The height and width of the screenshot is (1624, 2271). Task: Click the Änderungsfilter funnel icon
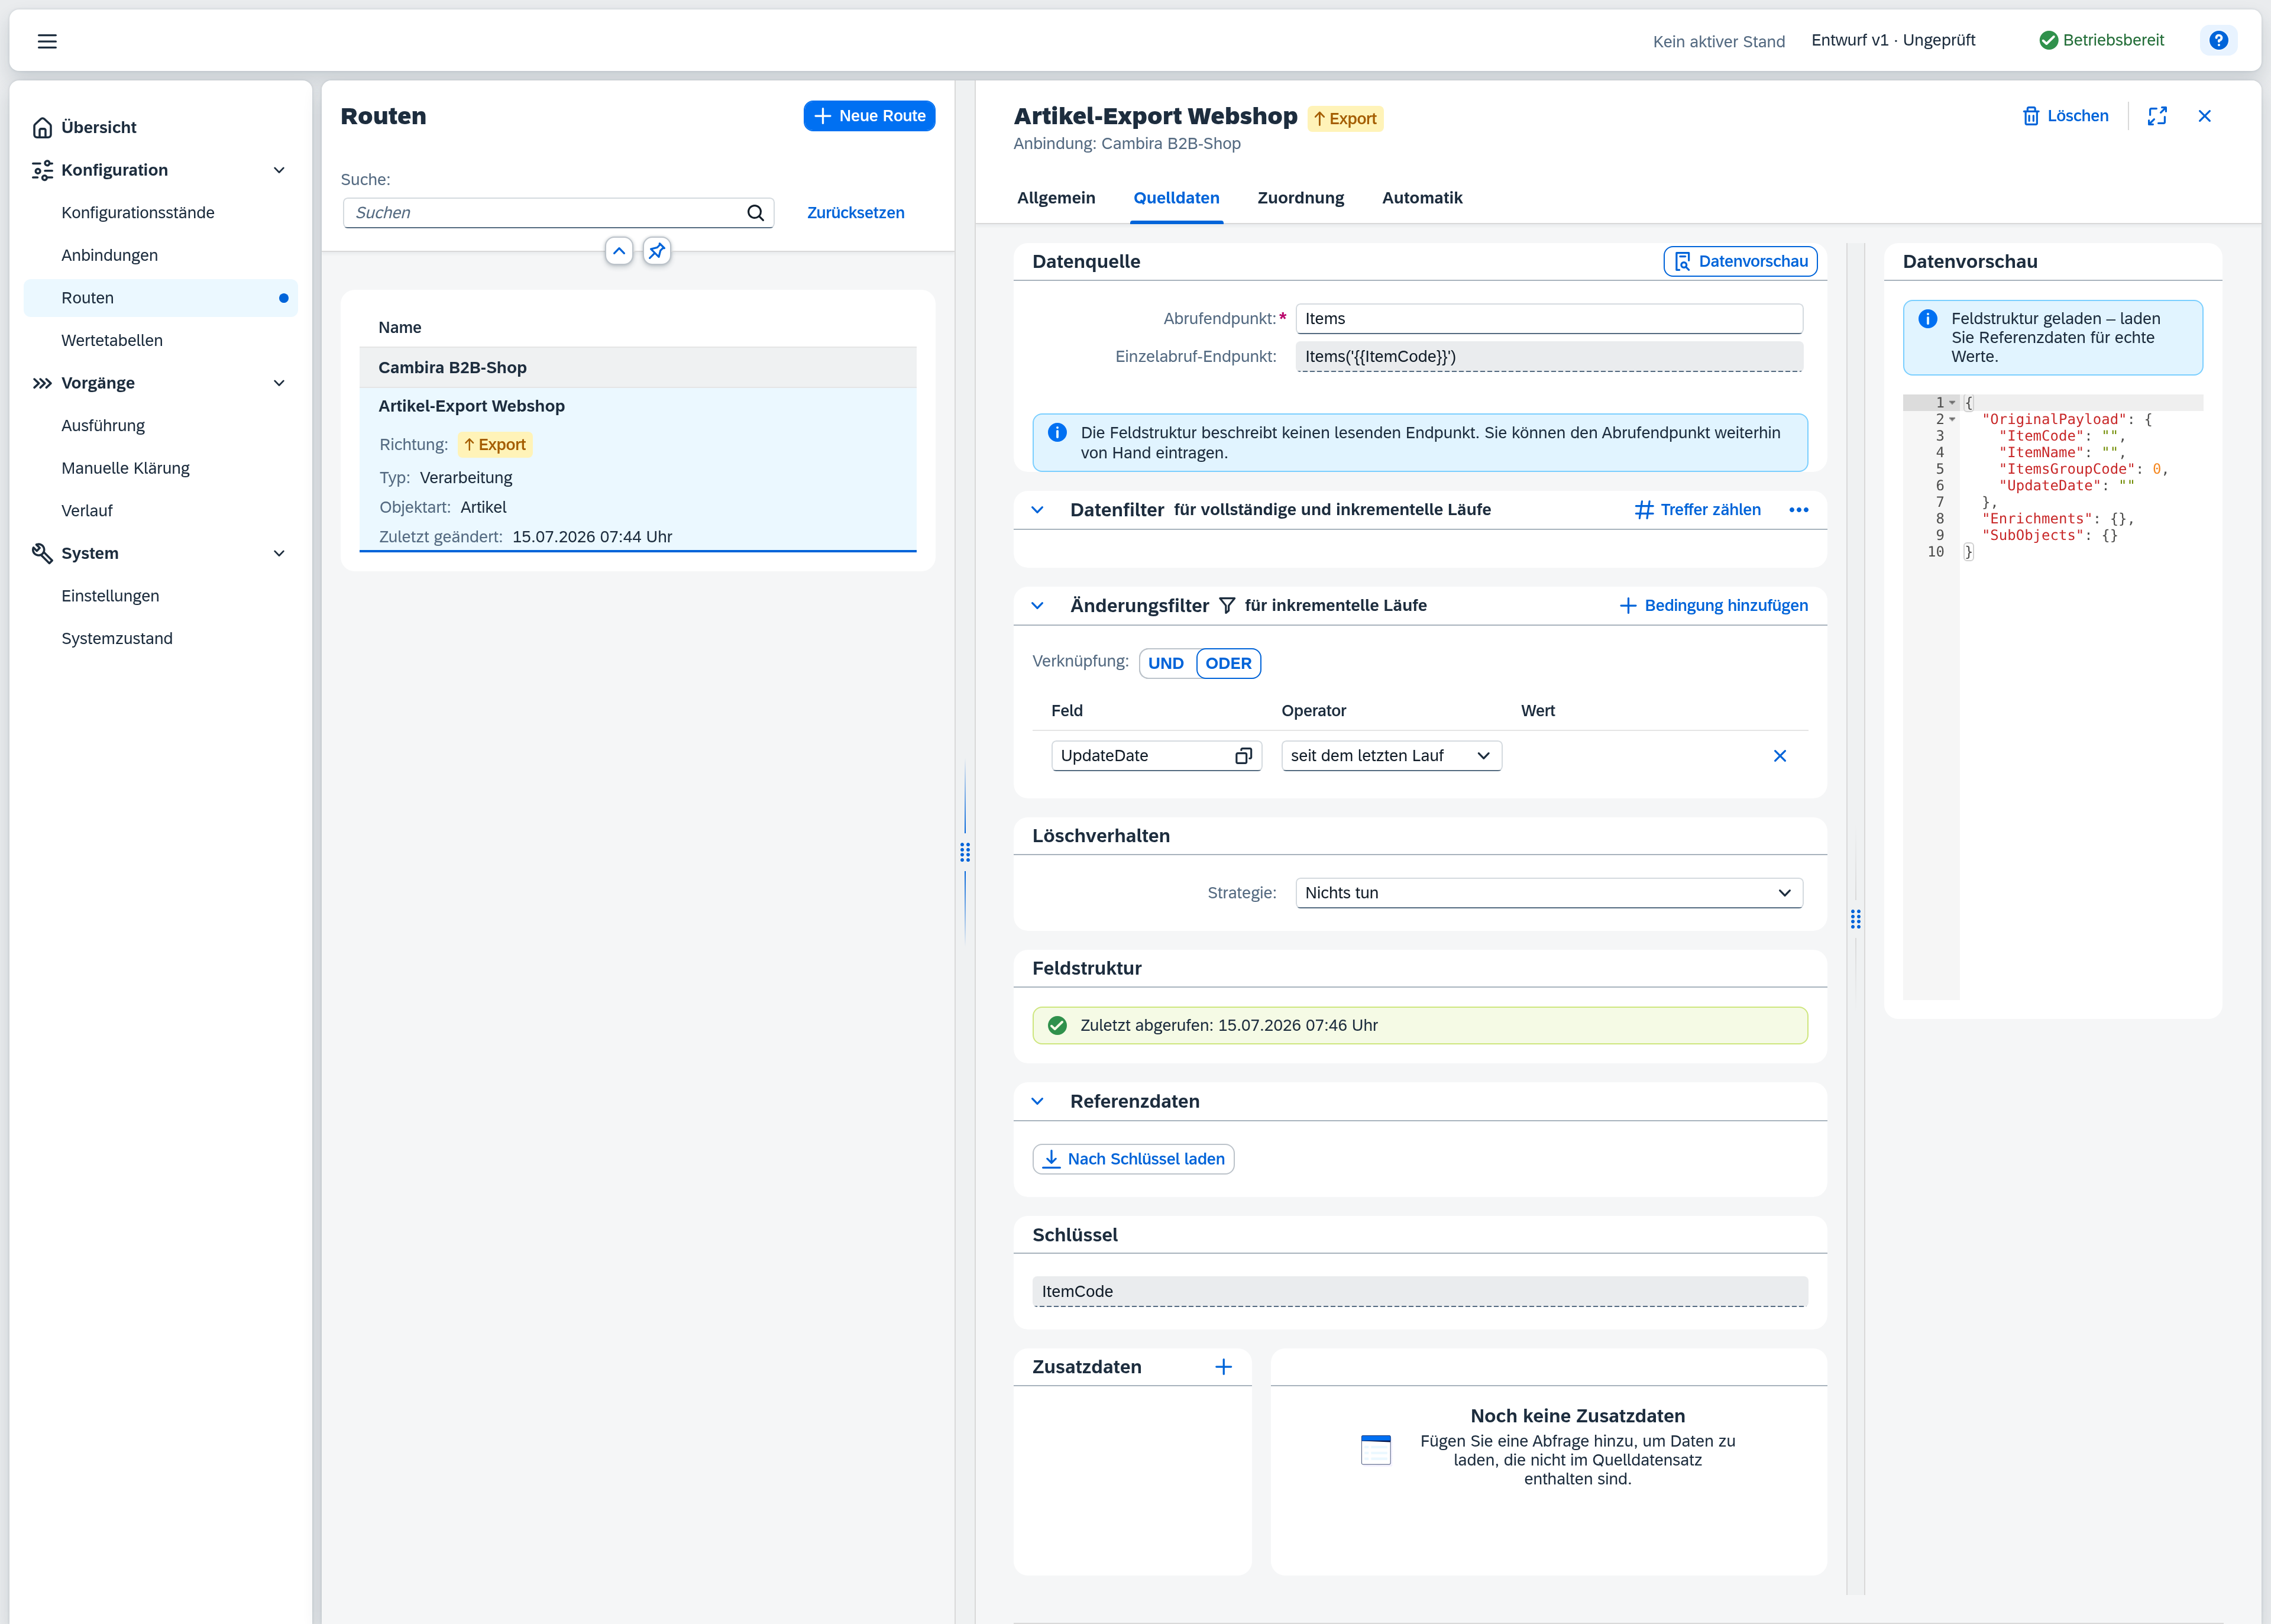pos(1226,606)
